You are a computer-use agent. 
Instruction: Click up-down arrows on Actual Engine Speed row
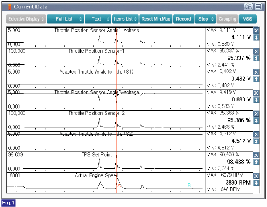(x=256, y=183)
